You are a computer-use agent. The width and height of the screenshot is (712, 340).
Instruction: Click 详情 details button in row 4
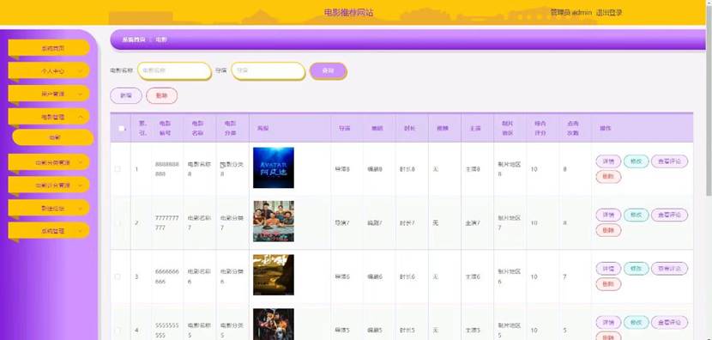608,322
